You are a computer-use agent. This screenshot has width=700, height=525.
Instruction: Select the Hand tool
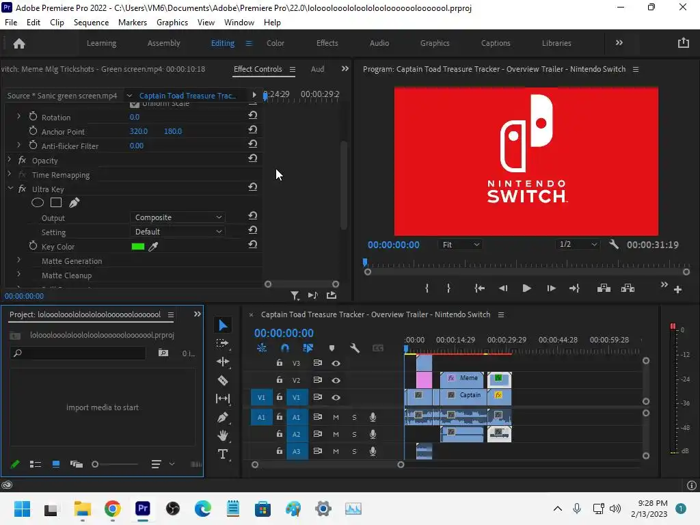point(222,435)
